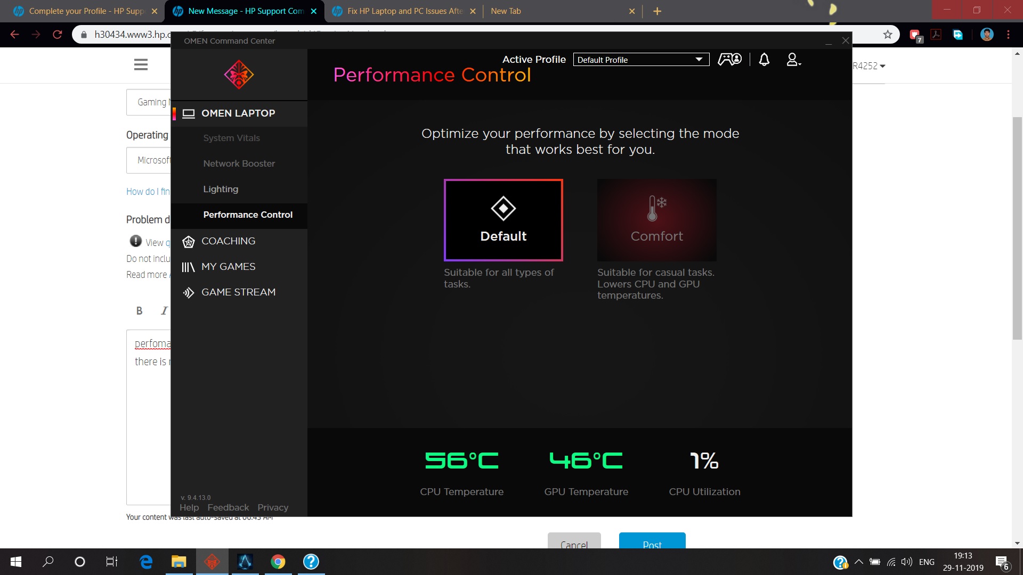This screenshot has width=1023, height=575.
Task: Open File Explorer from taskbar
Action: (178, 562)
